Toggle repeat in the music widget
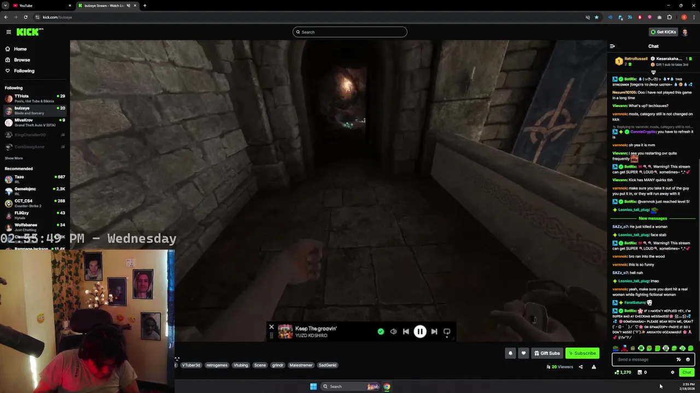The width and height of the screenshot is (700, 393). pos(447,331)
